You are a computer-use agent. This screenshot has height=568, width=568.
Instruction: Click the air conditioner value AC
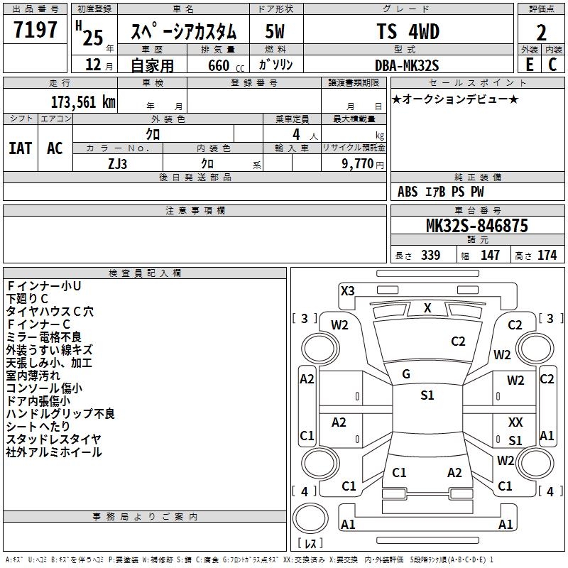[55, 148]
